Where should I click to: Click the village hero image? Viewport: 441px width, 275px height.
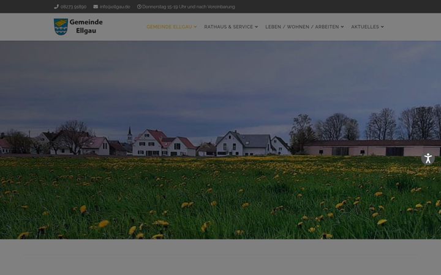click(221, 140)
